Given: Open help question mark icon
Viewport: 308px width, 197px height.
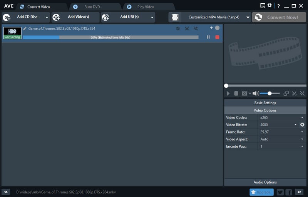Looking at the screenshot, I should 278,6.
